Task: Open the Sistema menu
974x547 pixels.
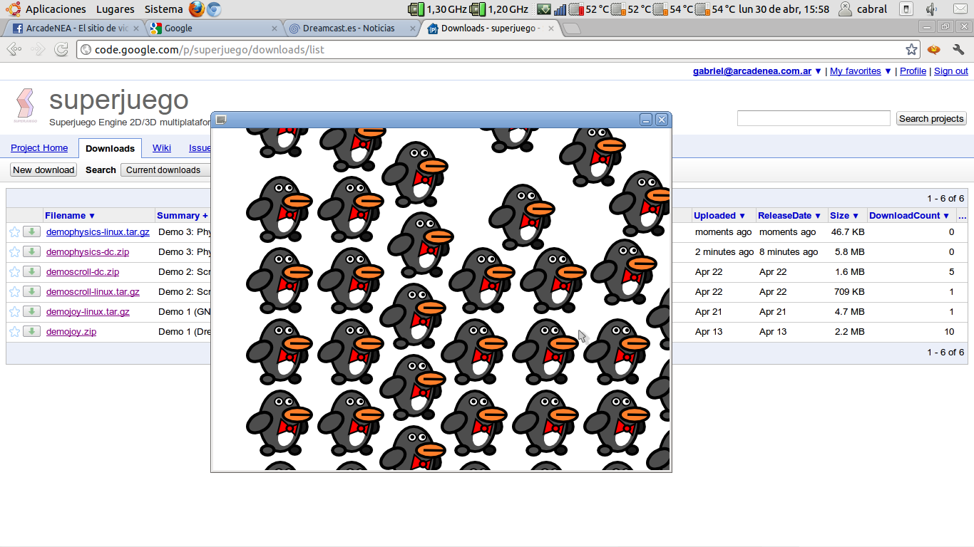Action: pyautogui.click(x=163, y=9)
